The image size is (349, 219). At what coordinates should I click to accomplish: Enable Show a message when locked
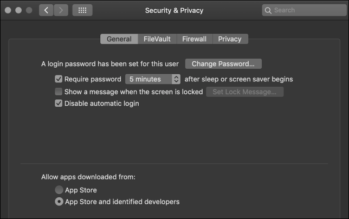59,92
